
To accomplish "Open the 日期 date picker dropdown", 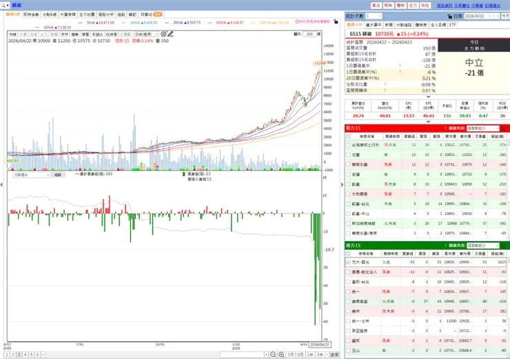I will [x=481, y=16].
